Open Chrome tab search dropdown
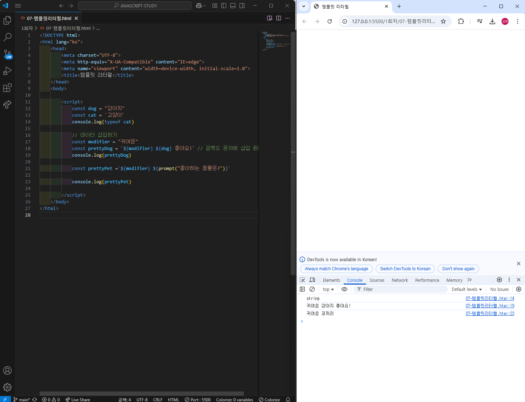 pos(304,6)
